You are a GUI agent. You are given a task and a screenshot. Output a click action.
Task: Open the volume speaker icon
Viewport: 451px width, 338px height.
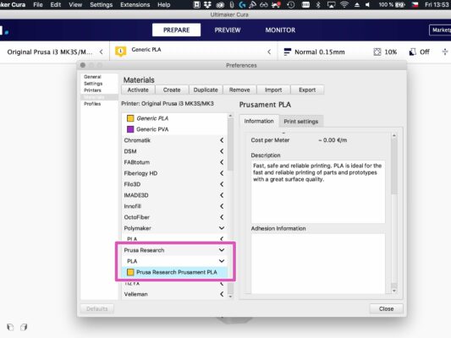367,4
